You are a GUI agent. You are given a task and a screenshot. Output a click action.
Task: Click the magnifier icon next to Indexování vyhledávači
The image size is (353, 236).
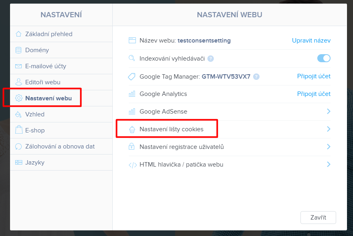[x=132, y=58]
